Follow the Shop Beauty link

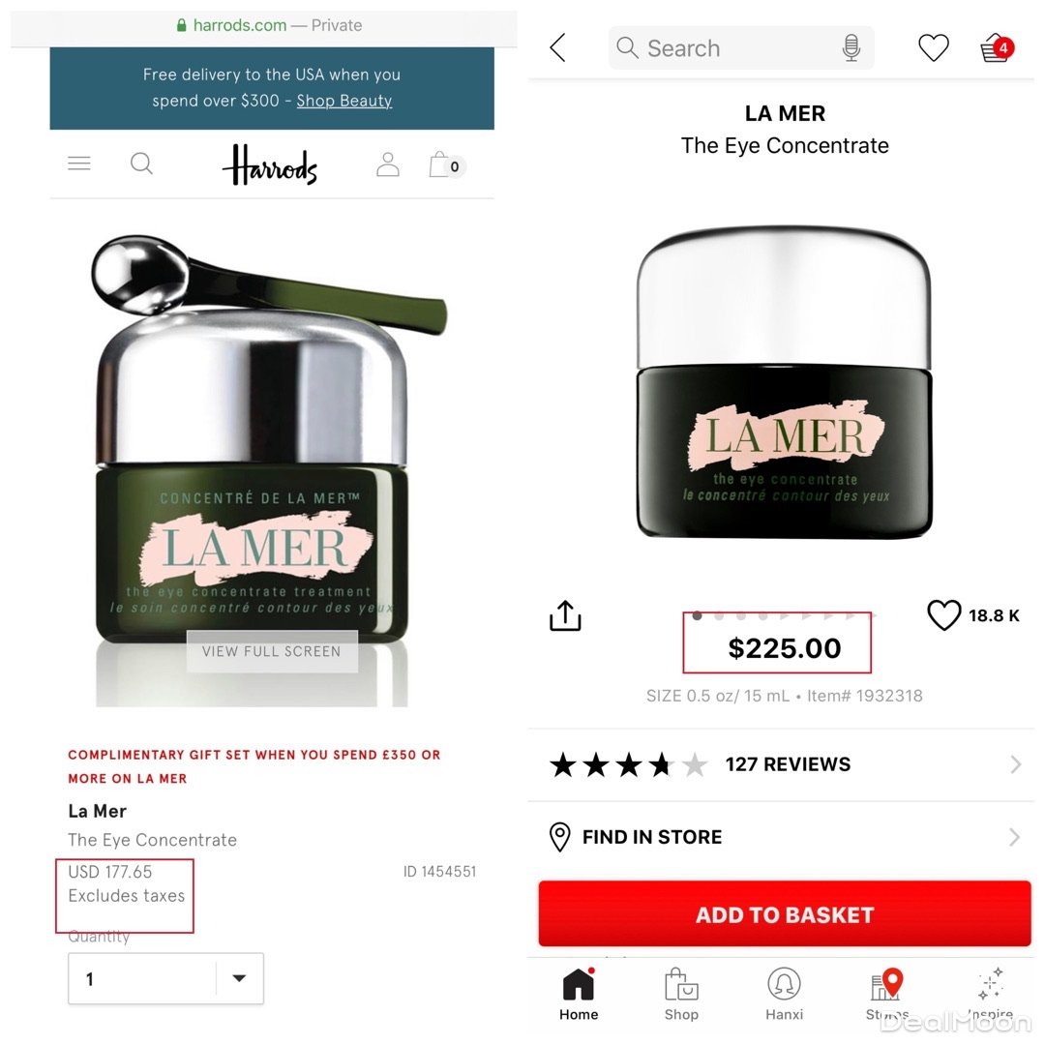[343, 101]
